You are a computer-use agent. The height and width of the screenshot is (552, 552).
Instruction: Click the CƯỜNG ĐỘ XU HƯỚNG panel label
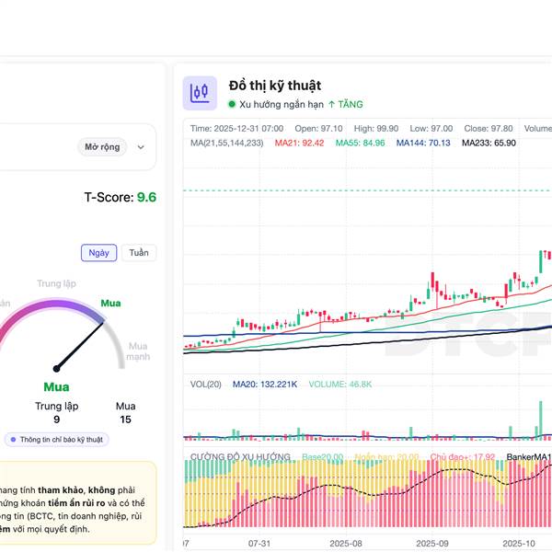tap(240, 457)
